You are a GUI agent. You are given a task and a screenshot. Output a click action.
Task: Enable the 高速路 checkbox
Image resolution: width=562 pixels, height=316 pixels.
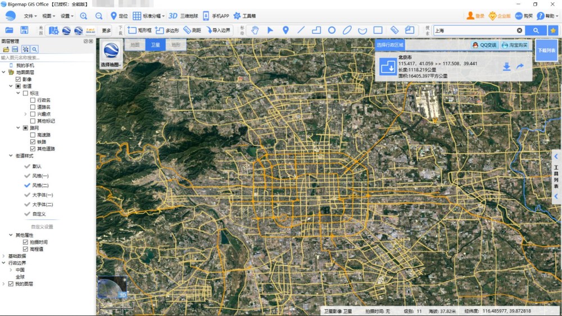tap(33, 135)
